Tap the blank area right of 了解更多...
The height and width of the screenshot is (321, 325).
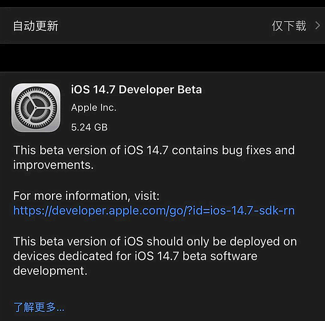pos(195,307)
